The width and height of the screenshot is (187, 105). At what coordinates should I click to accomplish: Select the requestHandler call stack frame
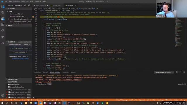[x=19, y=45]
